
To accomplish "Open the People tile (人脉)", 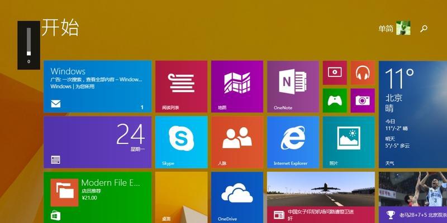I will point(237,142).
